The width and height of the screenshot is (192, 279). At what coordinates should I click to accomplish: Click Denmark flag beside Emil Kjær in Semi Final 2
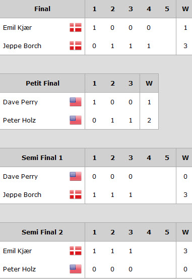[76, 251]
